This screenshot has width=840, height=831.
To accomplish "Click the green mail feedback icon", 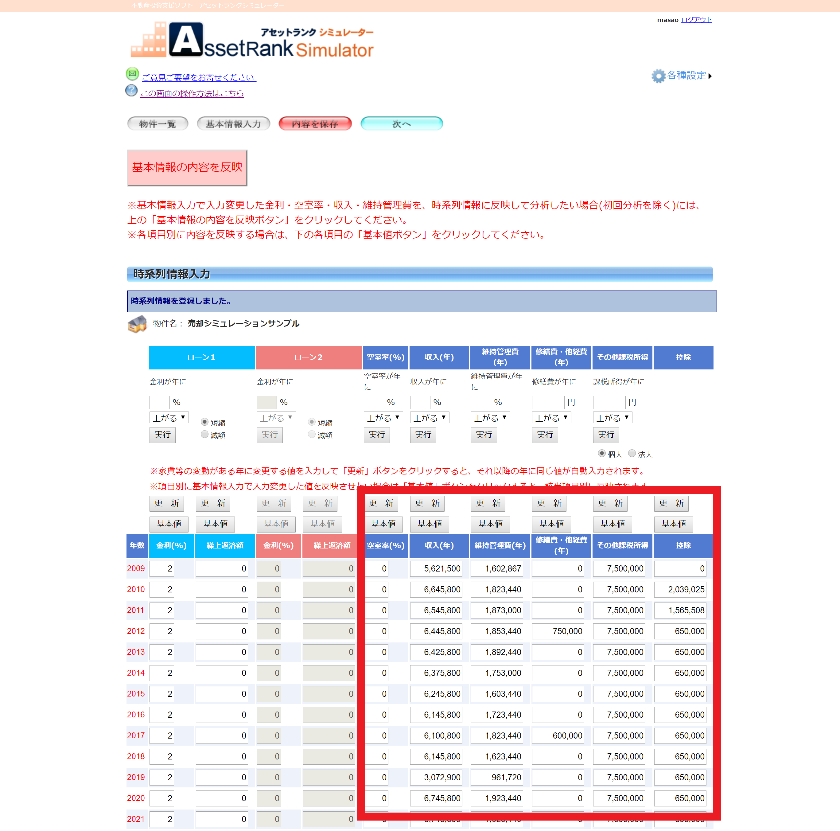I will 132,73.
